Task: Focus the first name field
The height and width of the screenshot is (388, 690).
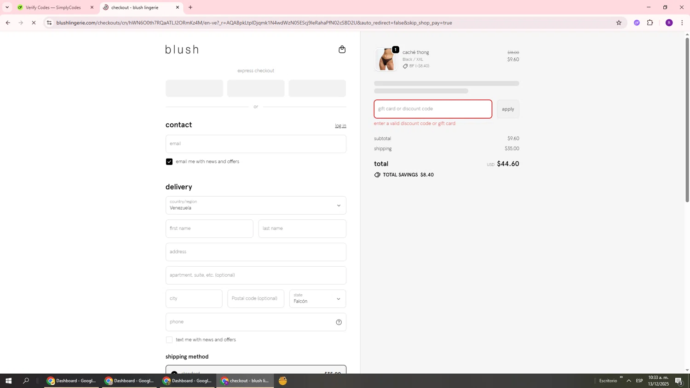Action: coord(209,228)
